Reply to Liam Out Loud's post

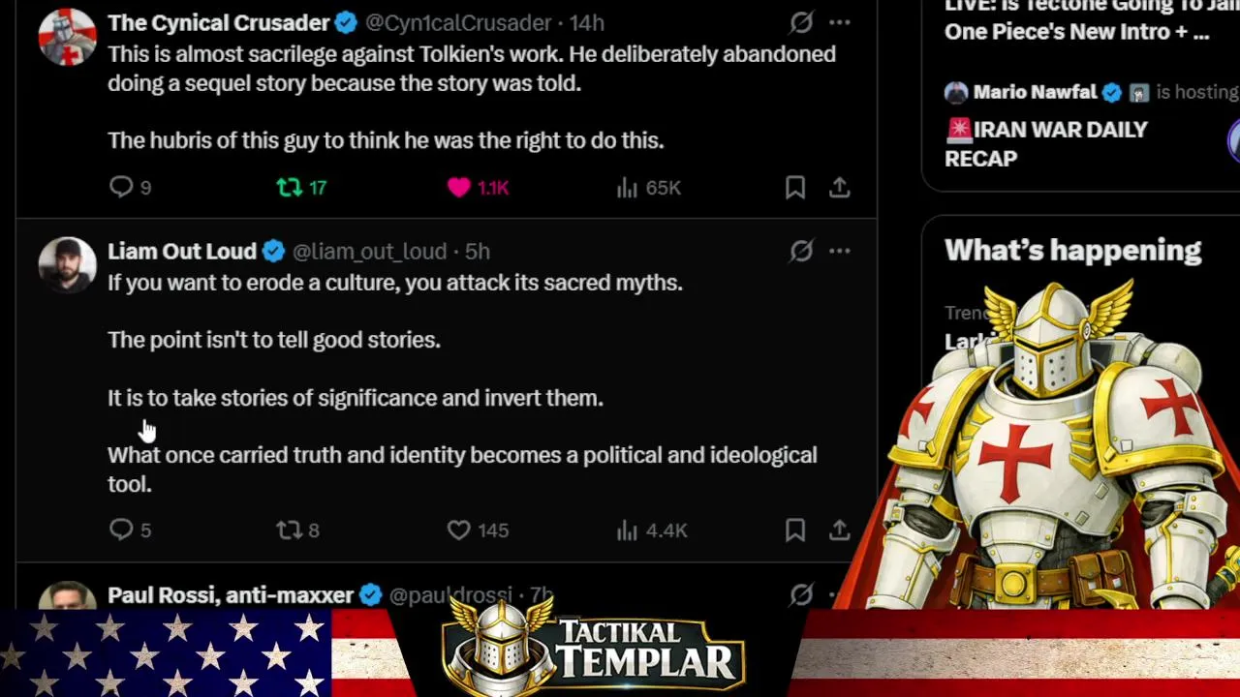point(121,530)
